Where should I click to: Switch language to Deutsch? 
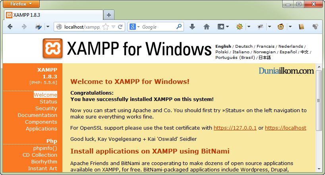[x=244, y=46]
